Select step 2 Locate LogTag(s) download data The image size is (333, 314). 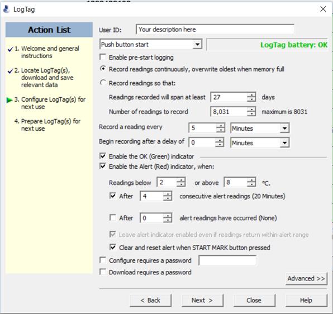44,78
